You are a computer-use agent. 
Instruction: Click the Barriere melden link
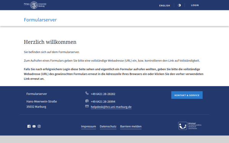[131, 126]
